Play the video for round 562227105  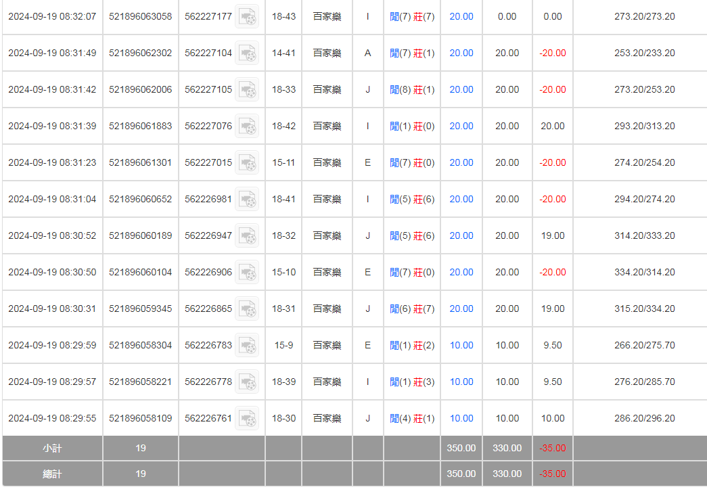(x=247, y=89)
